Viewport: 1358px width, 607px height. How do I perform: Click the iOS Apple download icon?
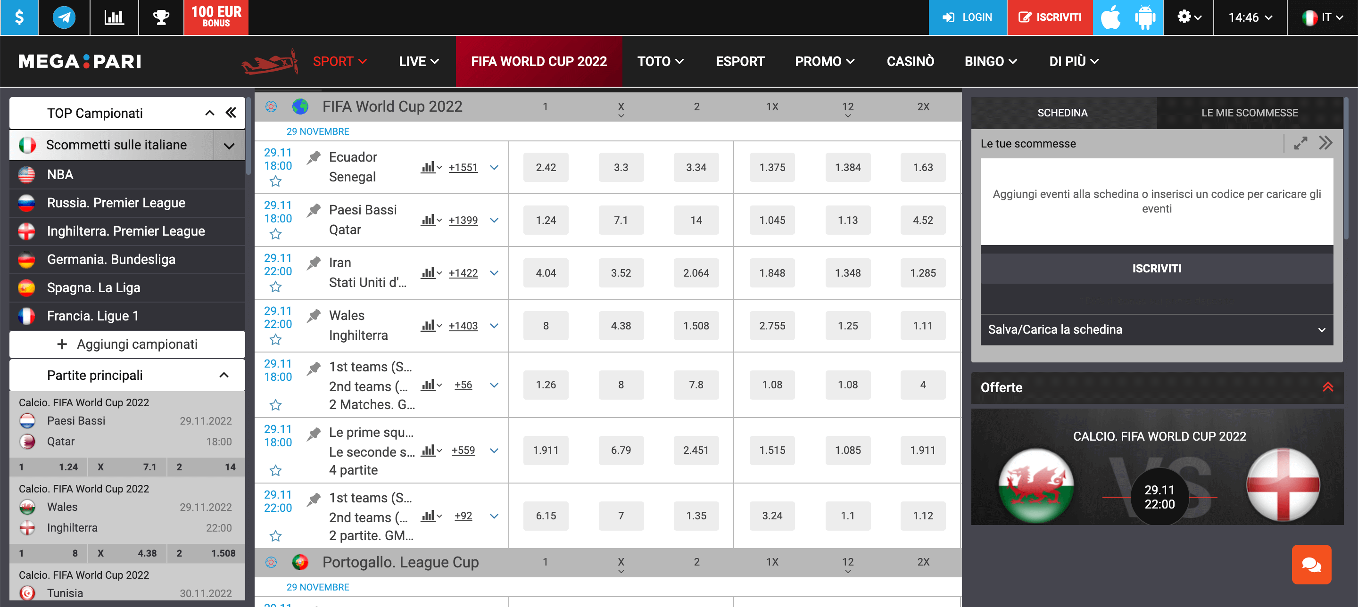[1113, 15]
